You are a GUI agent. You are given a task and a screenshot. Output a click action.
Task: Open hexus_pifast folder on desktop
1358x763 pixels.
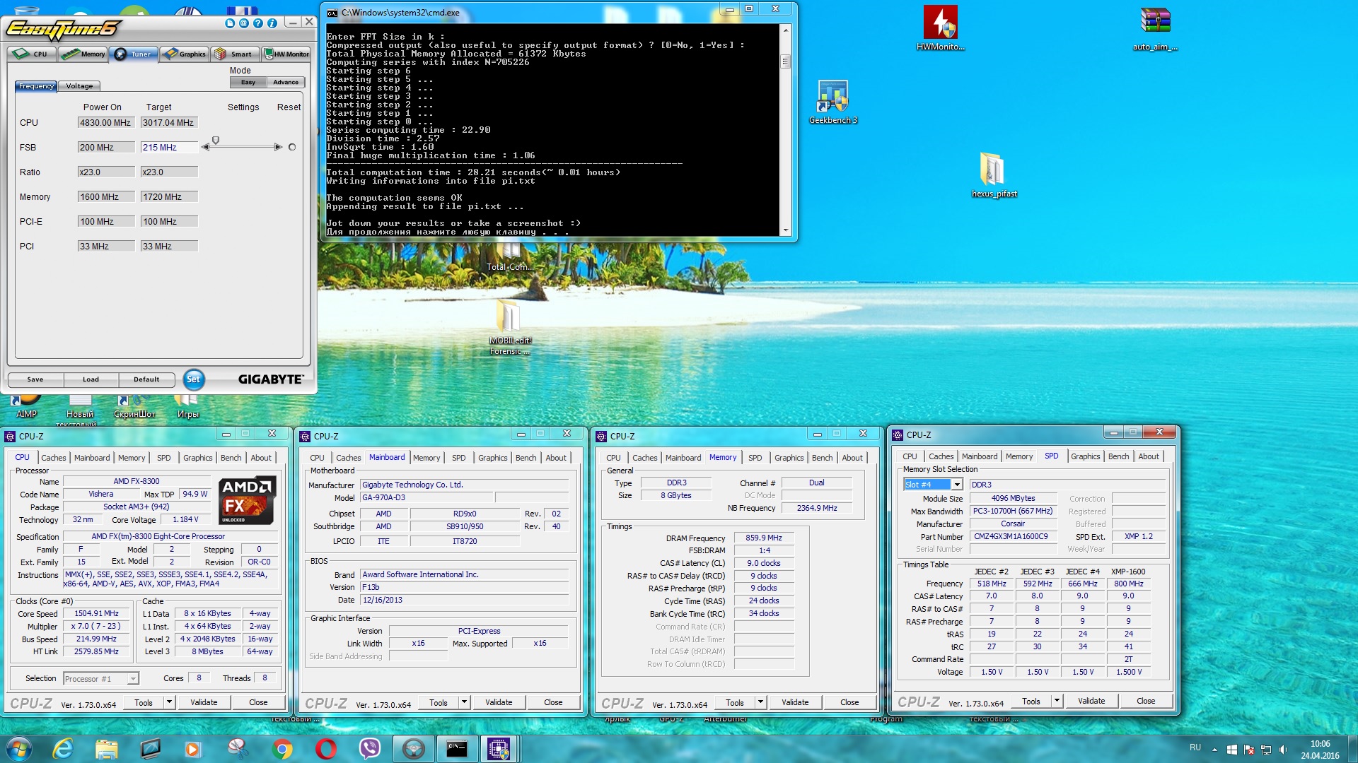click(994, 175)
